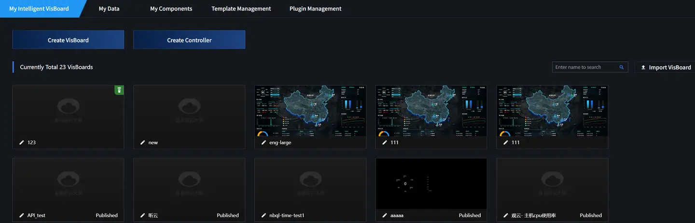Open the eng-large VisBoard map thumbnail
This screenshot has height=223, width=695.
310,111
